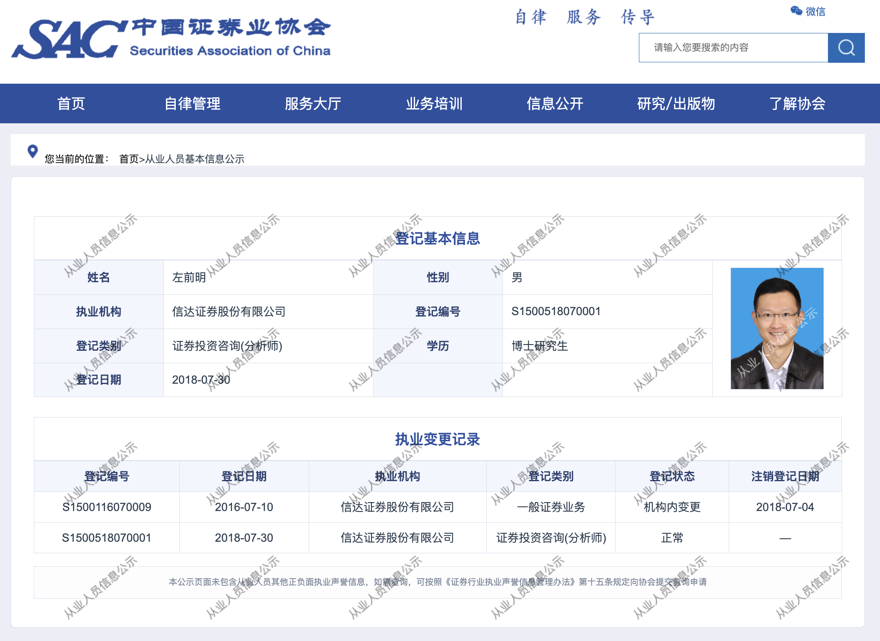Open the 了解协会 menu item
The width and height of the screenshot is (880, 641).
click(797, 104)
